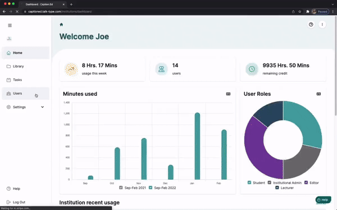
Task: Open the Chrome three-dot menu
Action: 333,12
